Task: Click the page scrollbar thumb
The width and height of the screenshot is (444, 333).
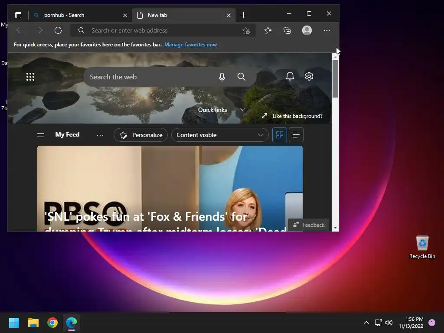Action: tap(335, 79)
